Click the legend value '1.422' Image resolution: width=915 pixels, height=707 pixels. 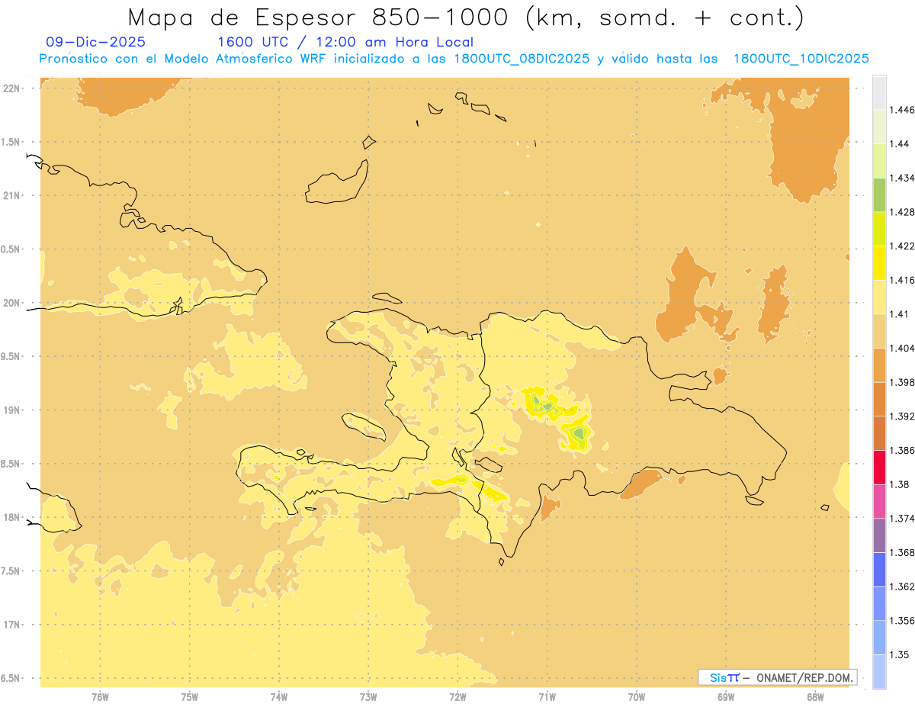coord(901,246)
